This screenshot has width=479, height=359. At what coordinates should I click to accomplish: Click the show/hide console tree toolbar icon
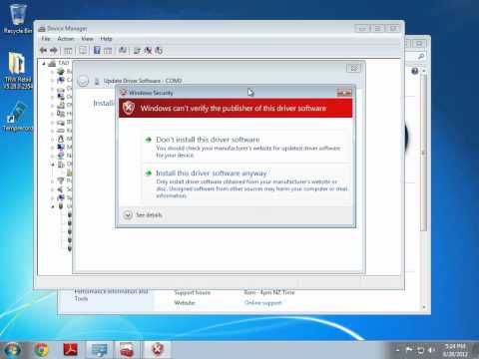(x=68, y=51)
